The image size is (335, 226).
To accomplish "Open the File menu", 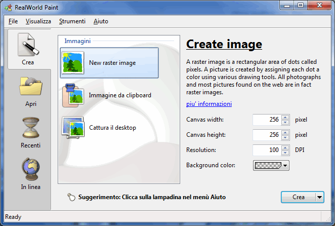I will tap(13, 21).
